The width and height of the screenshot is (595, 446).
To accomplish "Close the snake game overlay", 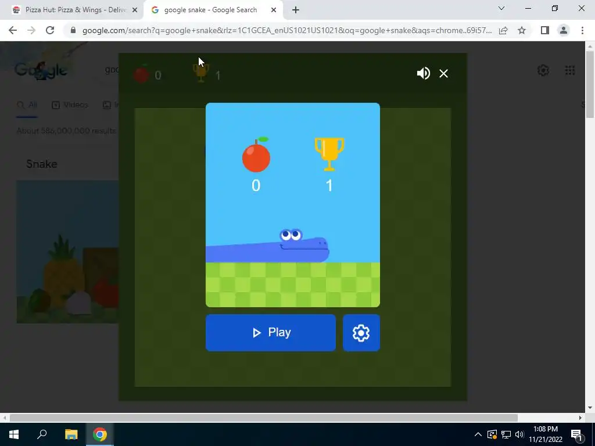I will 443,73.
